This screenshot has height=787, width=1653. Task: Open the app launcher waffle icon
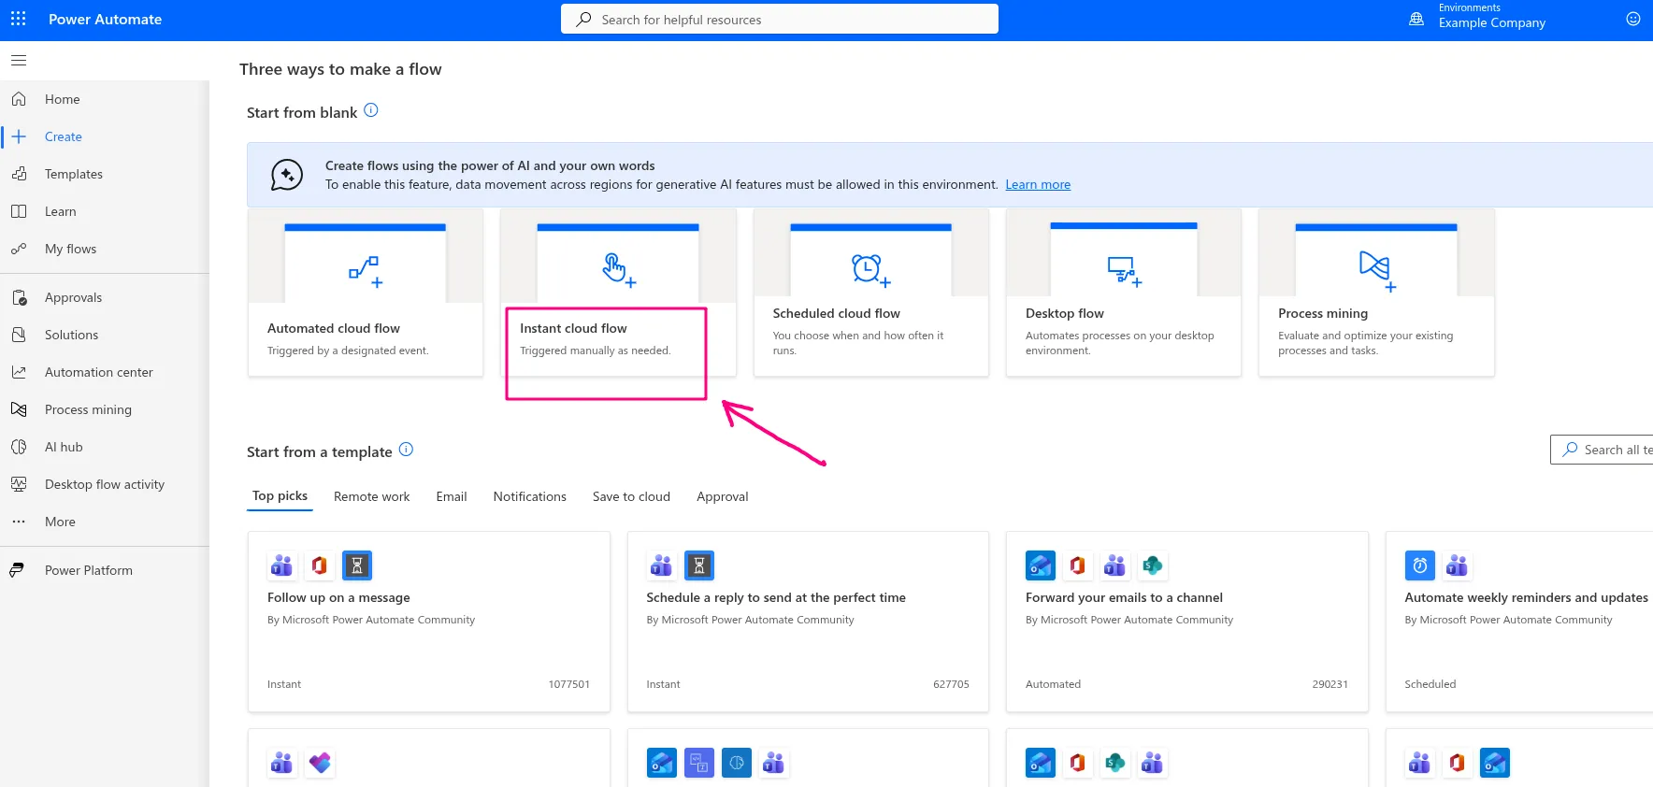[x=18, y=19]
